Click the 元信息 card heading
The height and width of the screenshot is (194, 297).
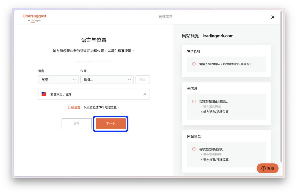192,89
